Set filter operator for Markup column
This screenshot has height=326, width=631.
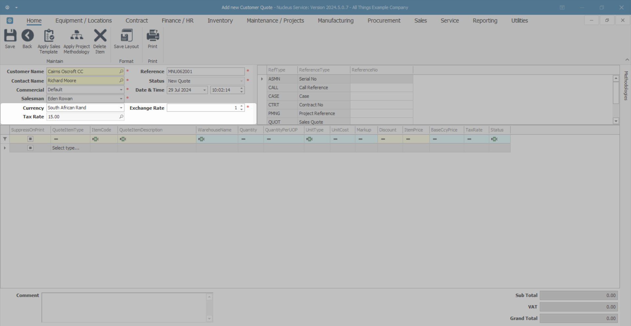361,139
